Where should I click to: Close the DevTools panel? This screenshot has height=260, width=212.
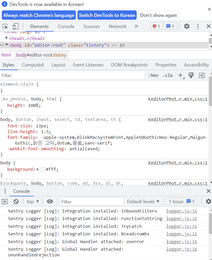point(209,26)
